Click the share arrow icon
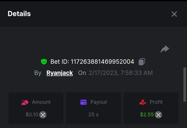The image size is (187, 128). 165,49
